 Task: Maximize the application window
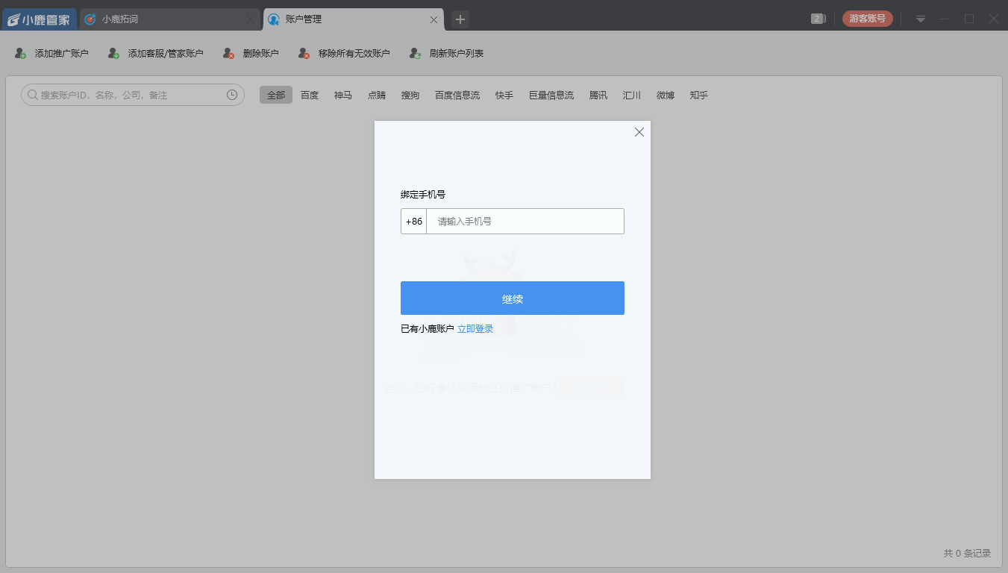click(969, 19)
